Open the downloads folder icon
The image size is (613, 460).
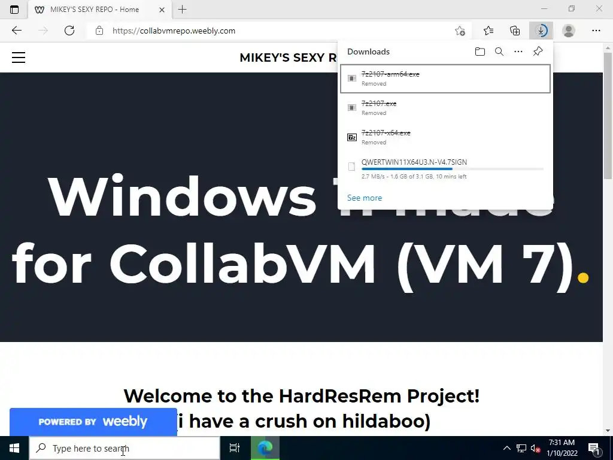tap(480, 52)
